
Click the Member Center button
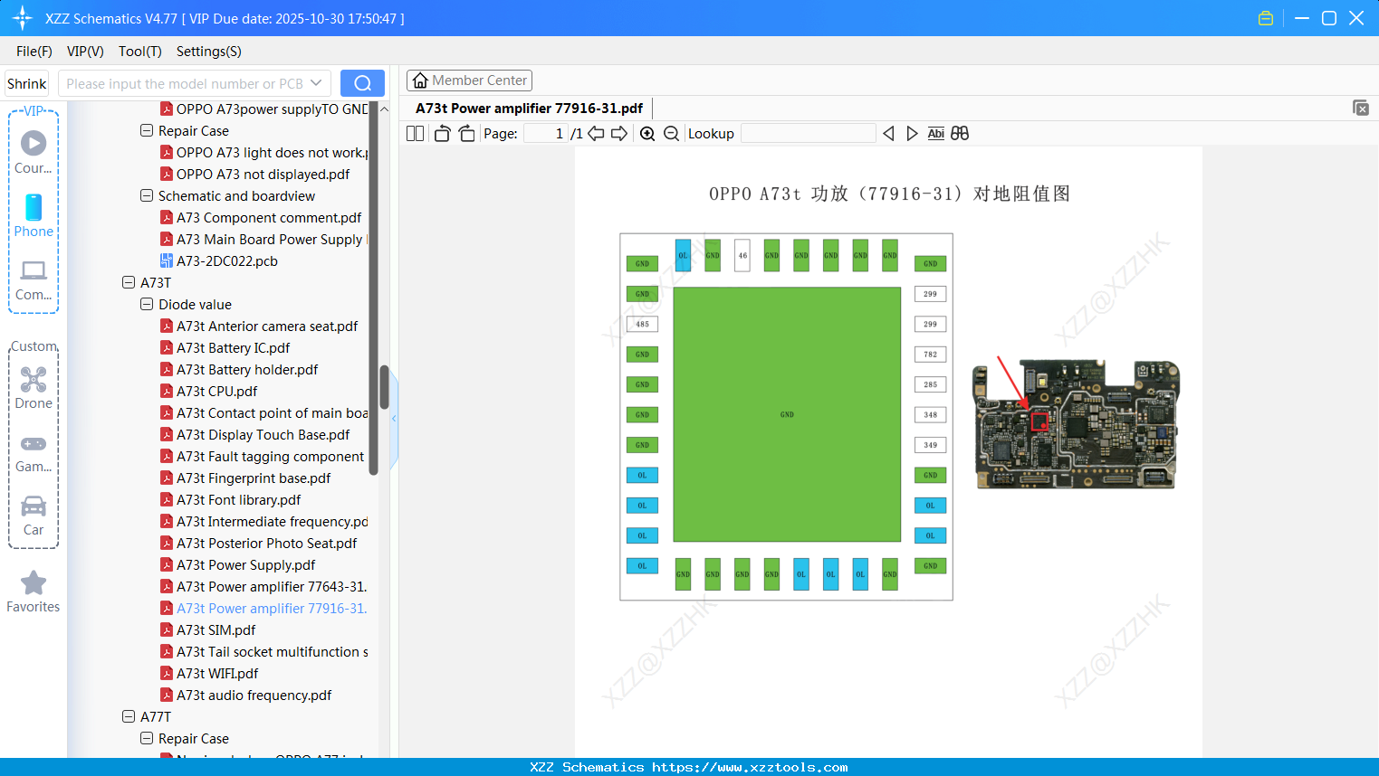(469, 80)
